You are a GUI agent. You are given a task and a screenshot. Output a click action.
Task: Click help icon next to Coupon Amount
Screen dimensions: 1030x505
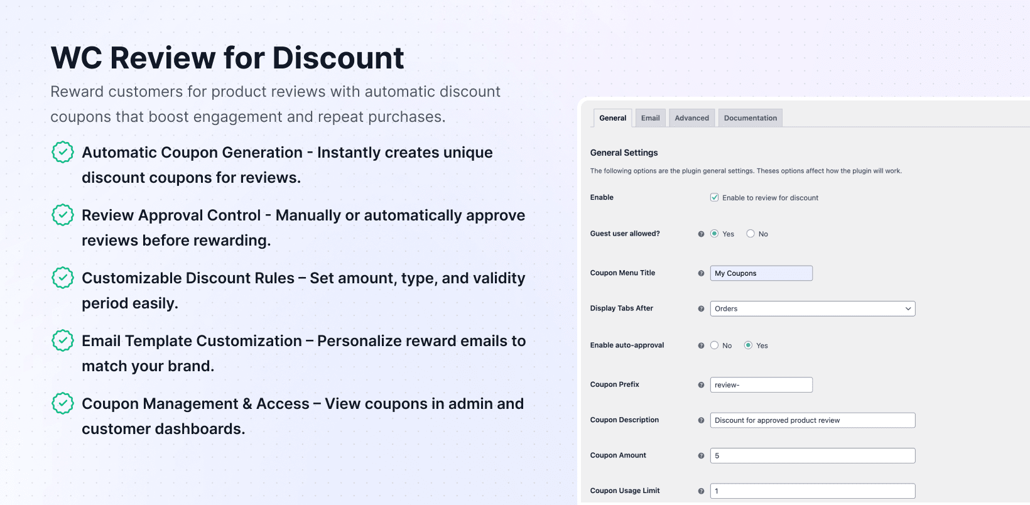click(701, 456)
